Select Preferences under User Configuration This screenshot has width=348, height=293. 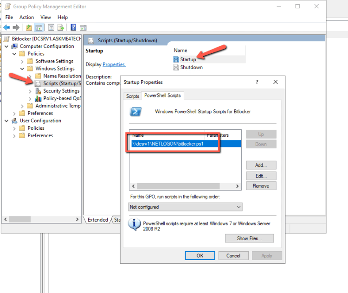40,135
